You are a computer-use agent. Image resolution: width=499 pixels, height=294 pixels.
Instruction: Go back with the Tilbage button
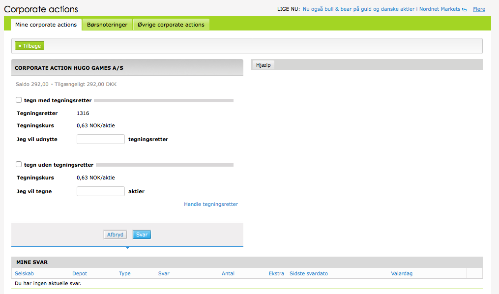[29, 46]
